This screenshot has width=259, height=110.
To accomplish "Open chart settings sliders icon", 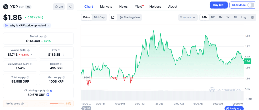I will [x=252, y=17].
